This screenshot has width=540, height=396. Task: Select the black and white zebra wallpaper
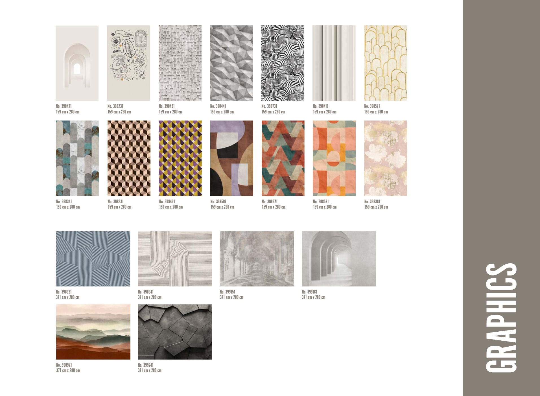283,63
